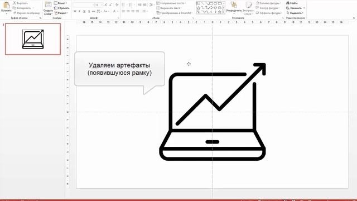
Task: Click Вырезать (Cut) in the clipboard group
Action: click(x=21, y=3)
